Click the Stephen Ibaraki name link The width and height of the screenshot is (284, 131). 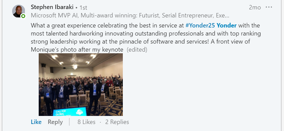(52, 7)
